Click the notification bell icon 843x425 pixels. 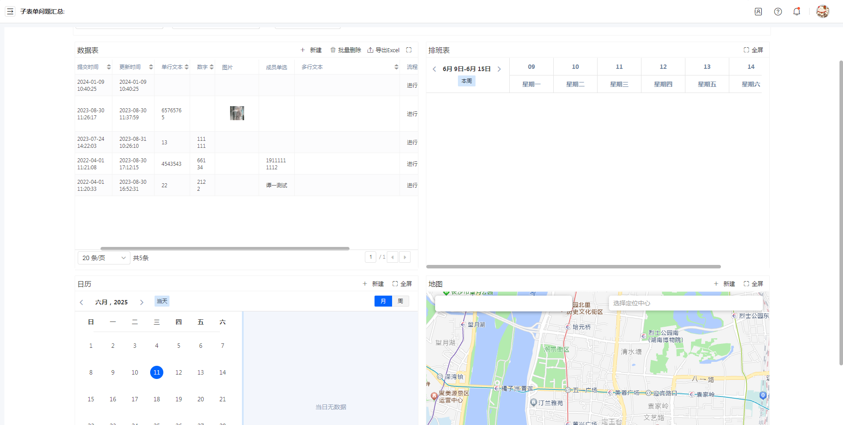point(796,11)
